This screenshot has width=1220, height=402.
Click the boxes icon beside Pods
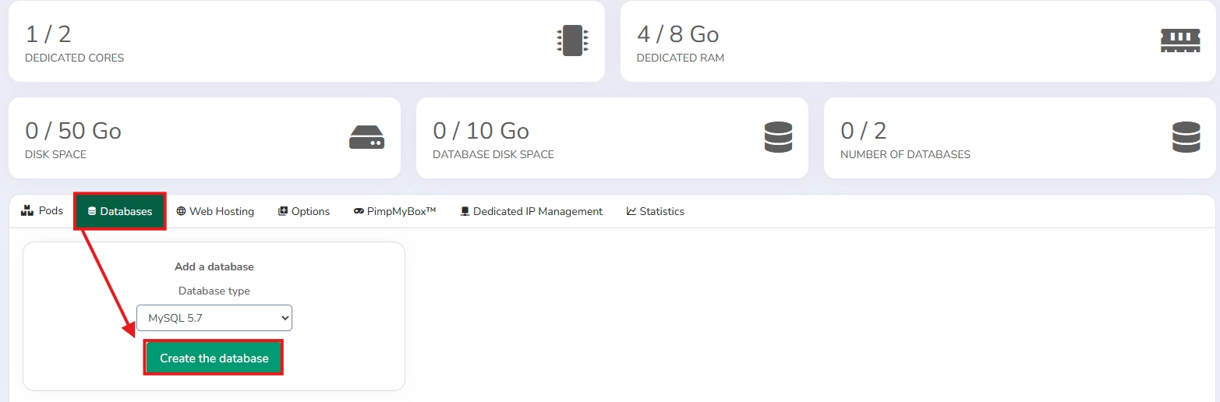(28, 210)
